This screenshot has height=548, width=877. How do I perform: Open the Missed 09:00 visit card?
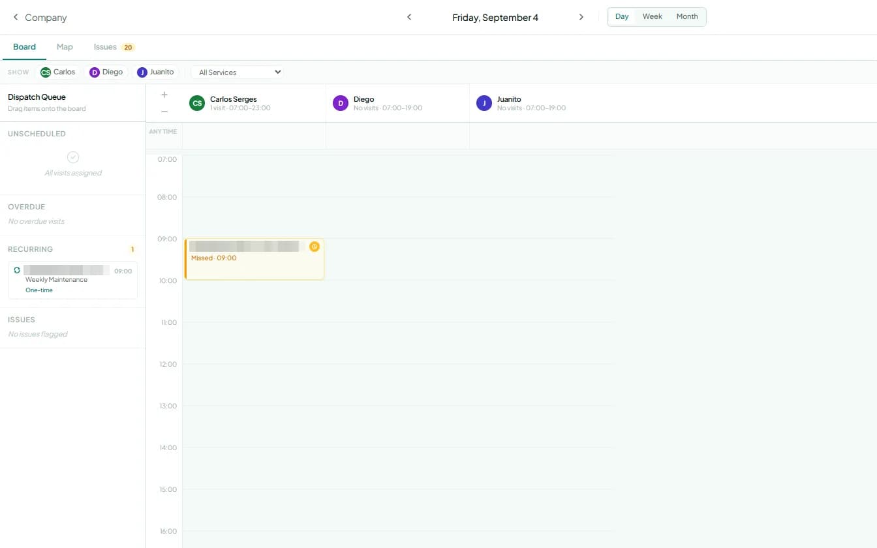click(x=254, y=259)
